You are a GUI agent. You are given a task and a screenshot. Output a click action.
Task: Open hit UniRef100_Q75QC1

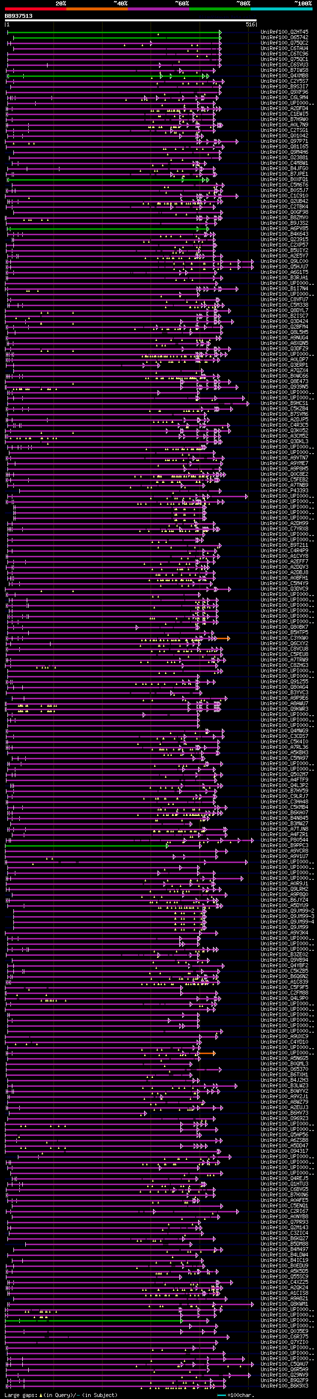tap(284, 59)
